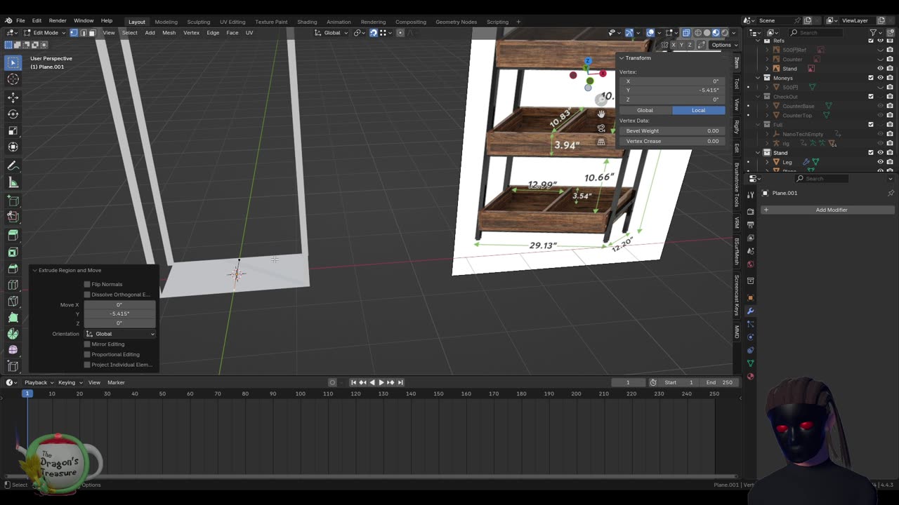
Task: Hide the Leg object in outliner
Action: [x=880, y=162]
